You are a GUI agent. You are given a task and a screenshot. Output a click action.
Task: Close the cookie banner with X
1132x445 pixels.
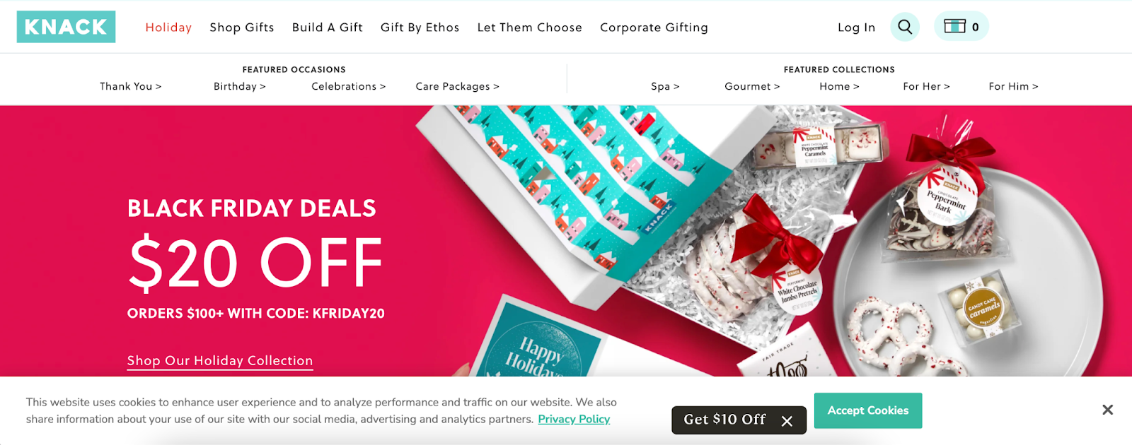(x=1107, y=410)
